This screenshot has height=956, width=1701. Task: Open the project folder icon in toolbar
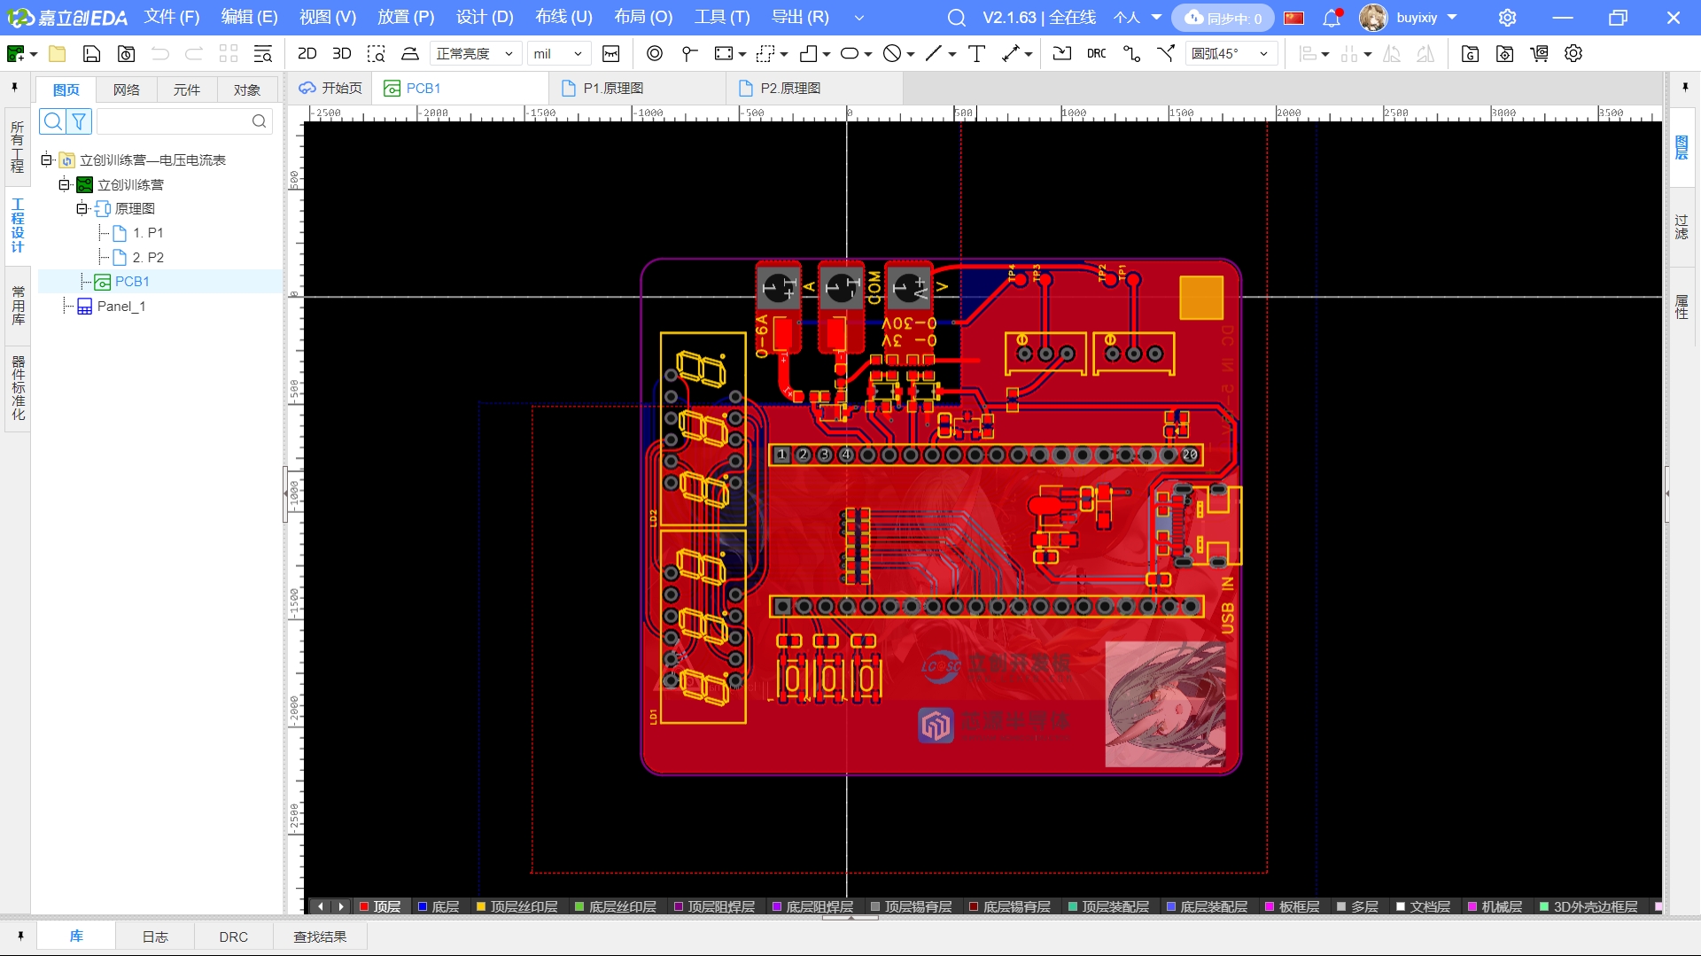click(57, 54)
